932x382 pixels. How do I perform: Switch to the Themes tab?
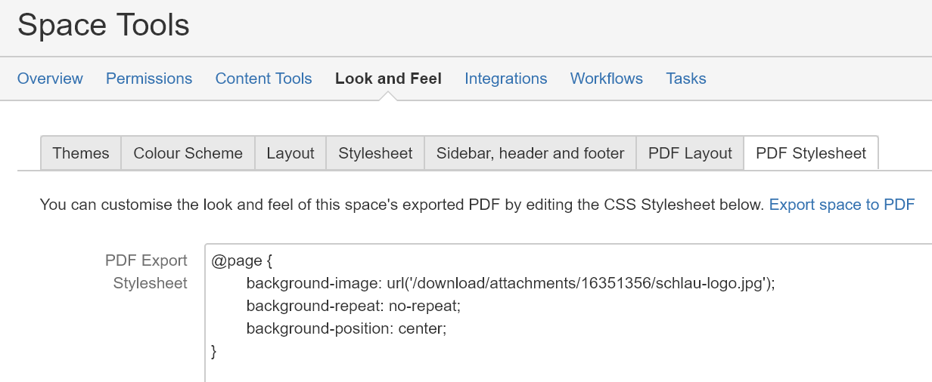(x=81, y=153)
